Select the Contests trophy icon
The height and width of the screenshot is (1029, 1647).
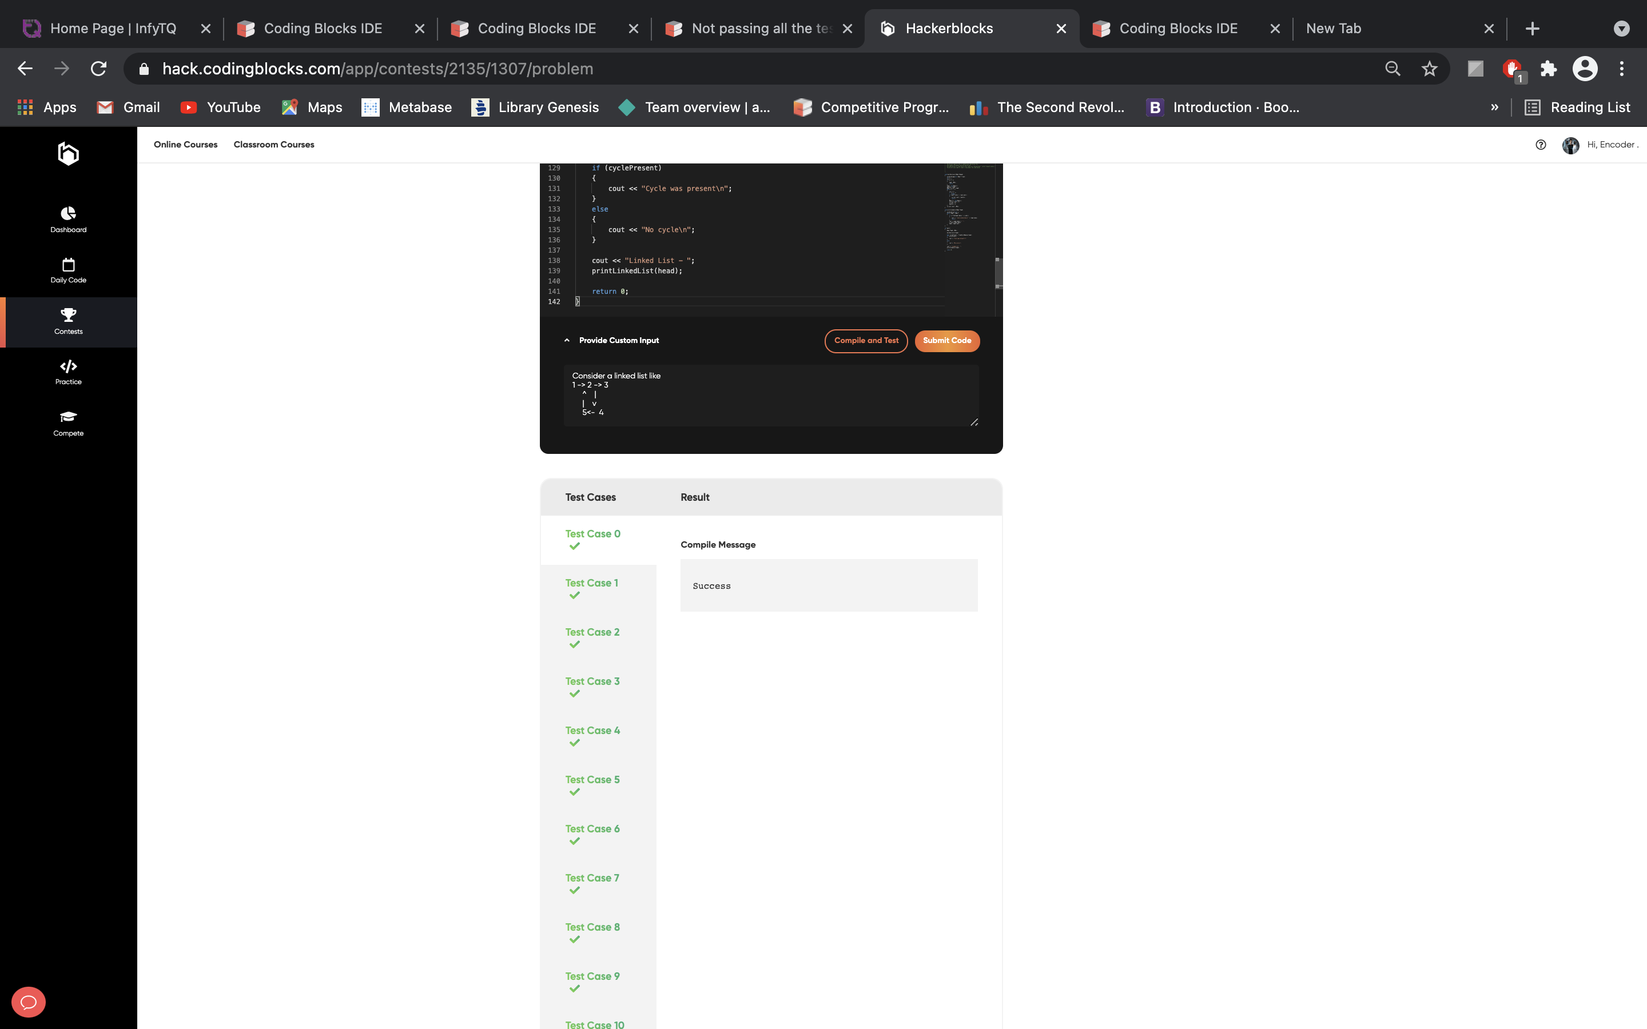[68, 321]
